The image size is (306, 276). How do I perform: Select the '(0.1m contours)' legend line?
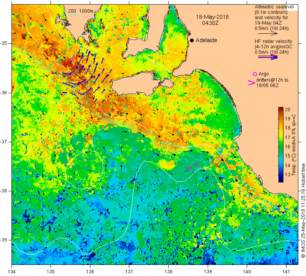[271, 12]
